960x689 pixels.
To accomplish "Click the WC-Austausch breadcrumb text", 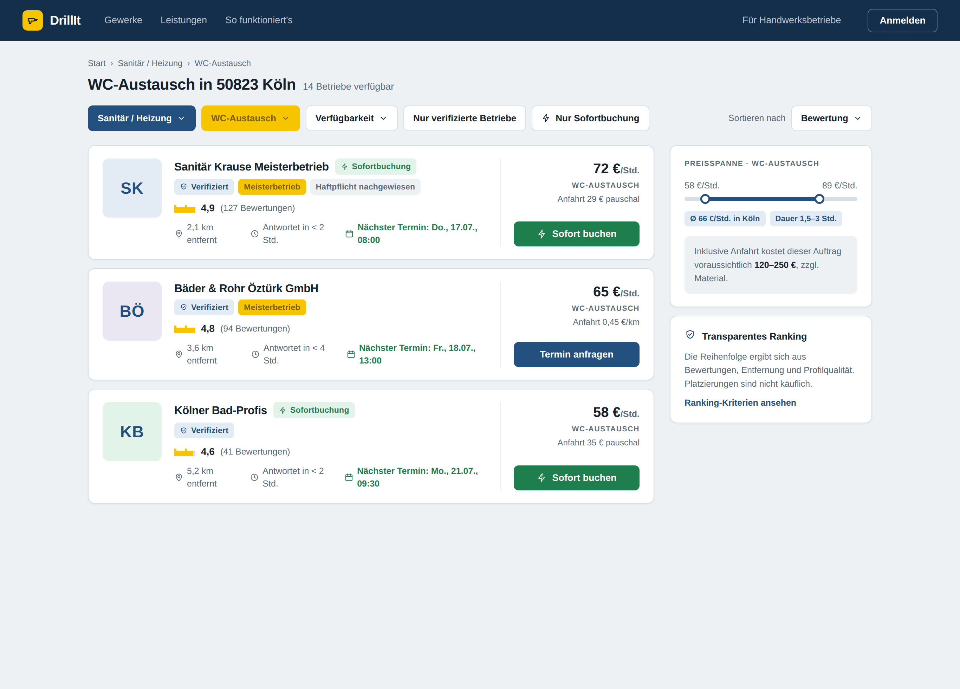I will 223,63.
